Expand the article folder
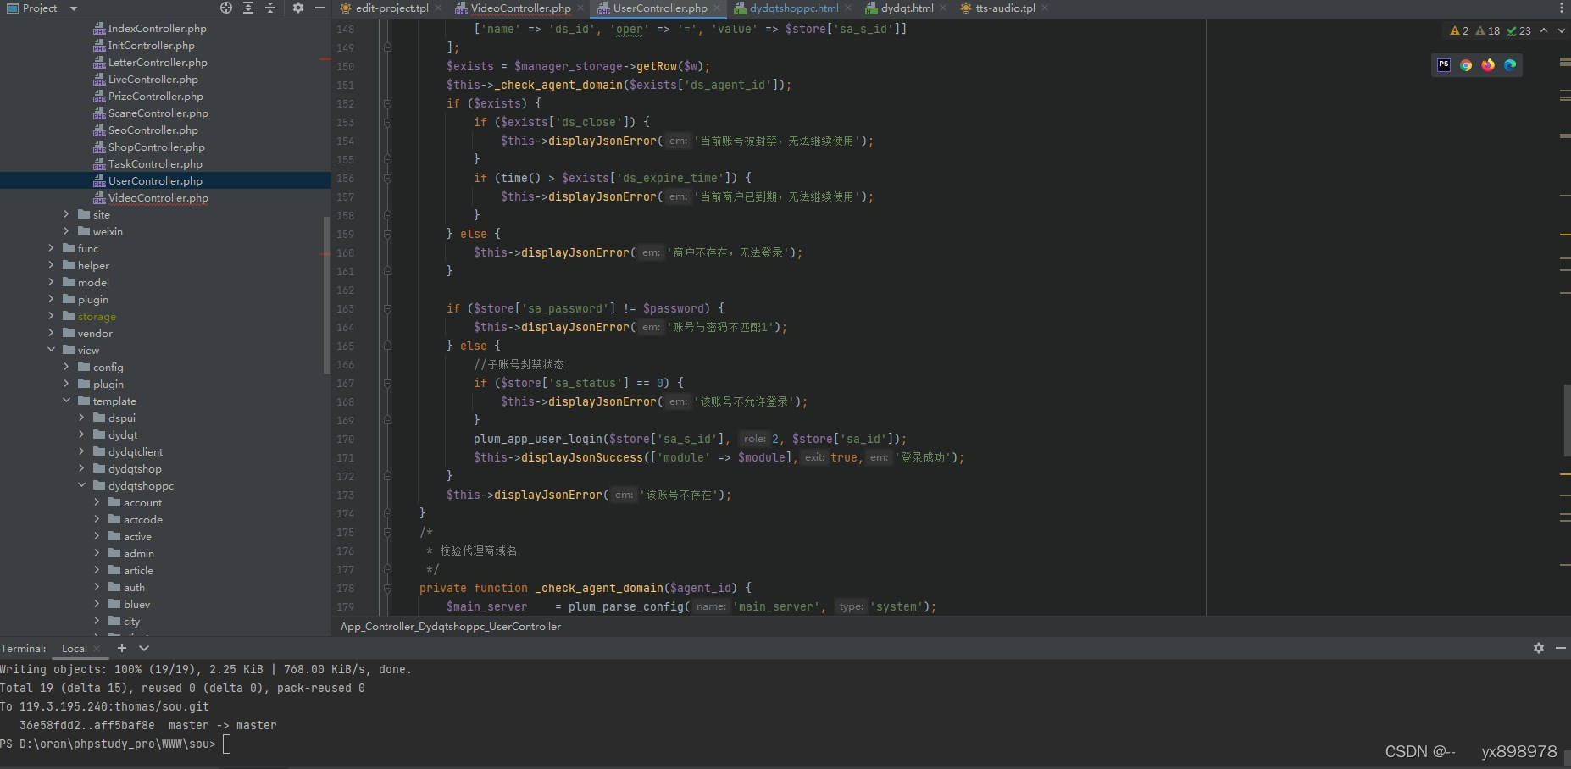Screen dimensions: 1571x769 (x=97, y=571)
